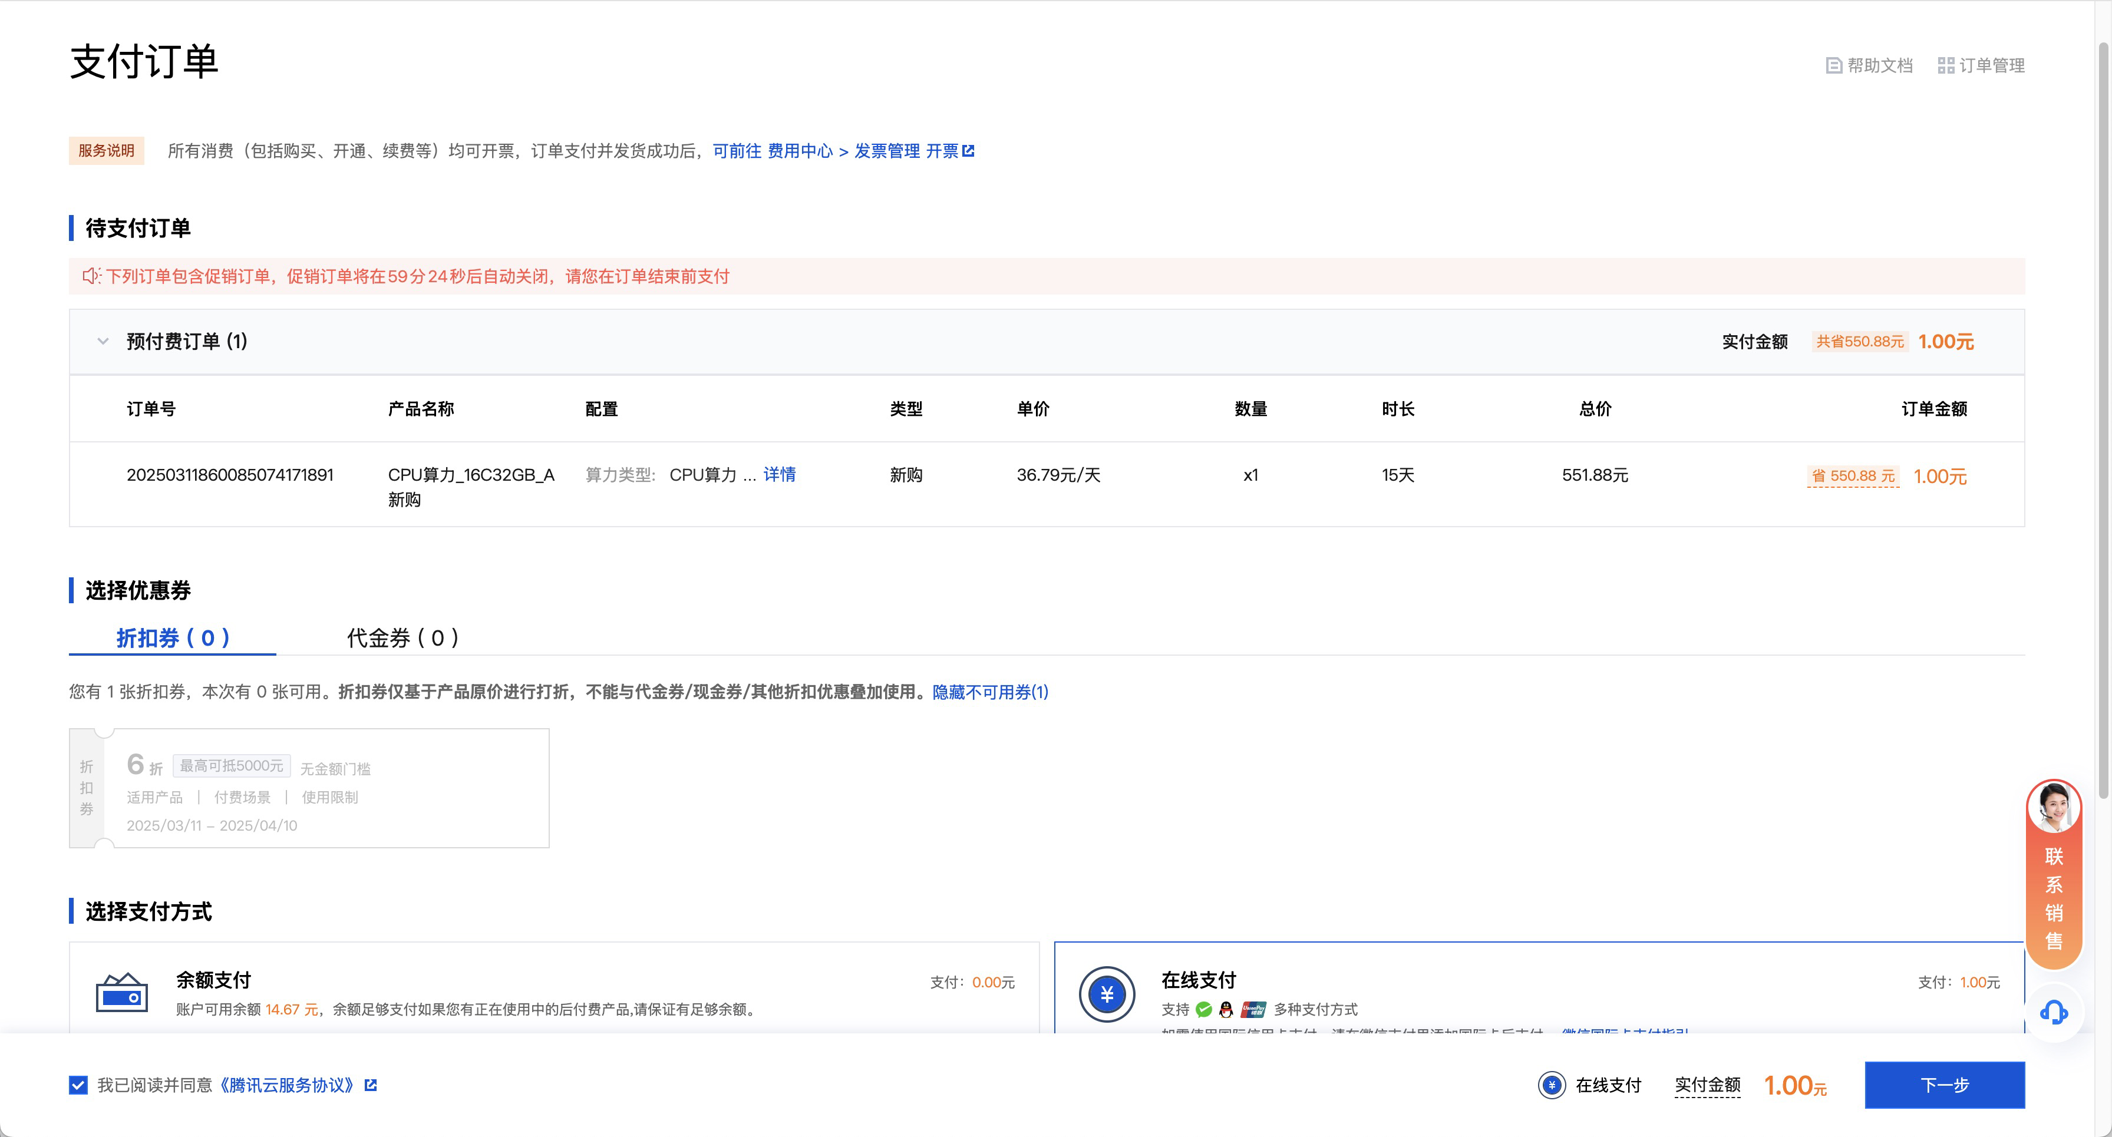Viewport: 2112px width, 1137px height.
Task: Click the 在线支付 yen circle icon
Action: click(x=1106, y=994)
